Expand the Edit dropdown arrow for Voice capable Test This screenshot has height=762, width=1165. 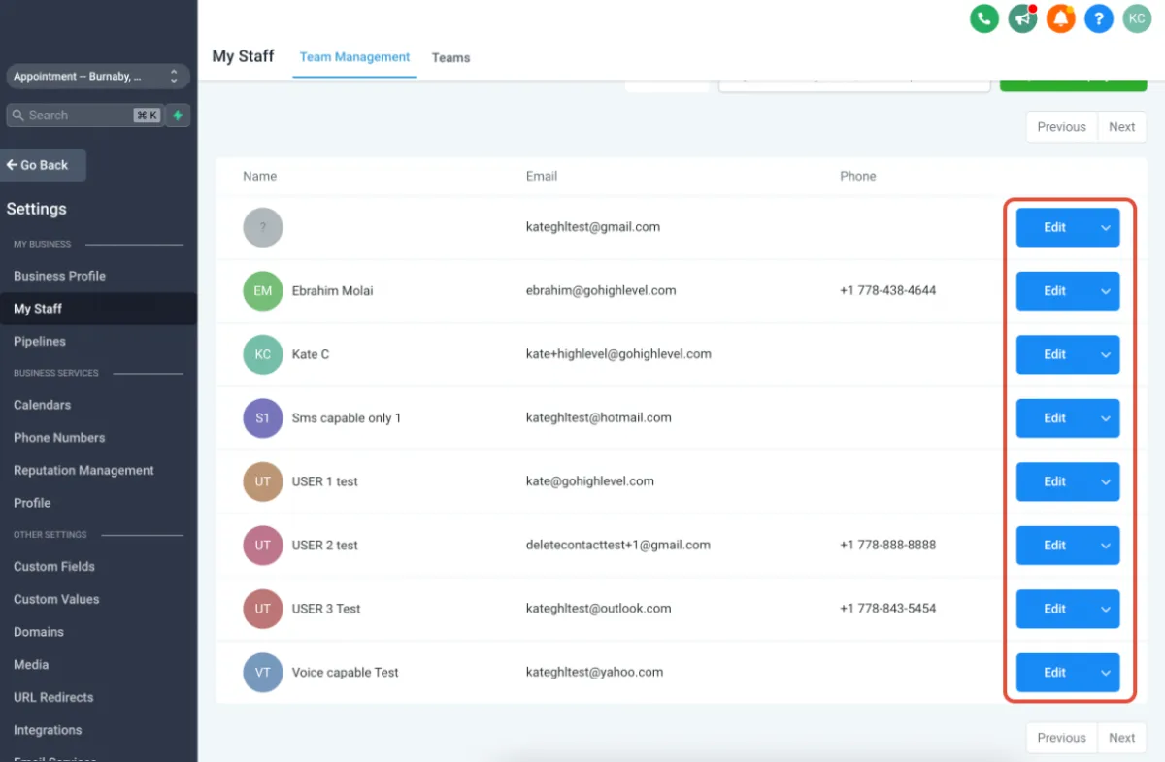(1106, 673)
